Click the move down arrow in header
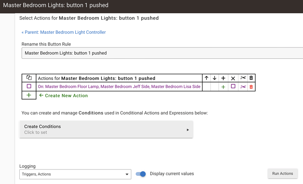The height and width of the screenshot is (184, 303). click(x=215, y=78)
